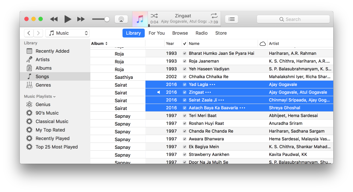Uncheck the Teri Meri Baat checkbox
The width and height of the screenshot is (353, 192).
185,116
